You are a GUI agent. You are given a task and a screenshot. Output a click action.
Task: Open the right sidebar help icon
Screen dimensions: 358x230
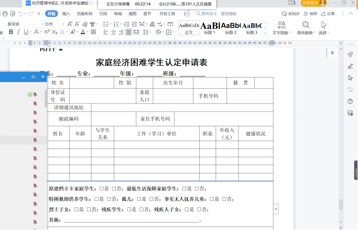coord(351,102)
